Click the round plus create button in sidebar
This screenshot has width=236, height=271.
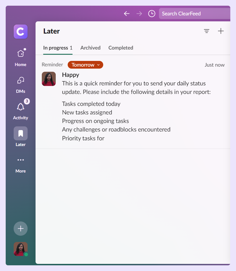pyautogui.click(x=20, y=229)
